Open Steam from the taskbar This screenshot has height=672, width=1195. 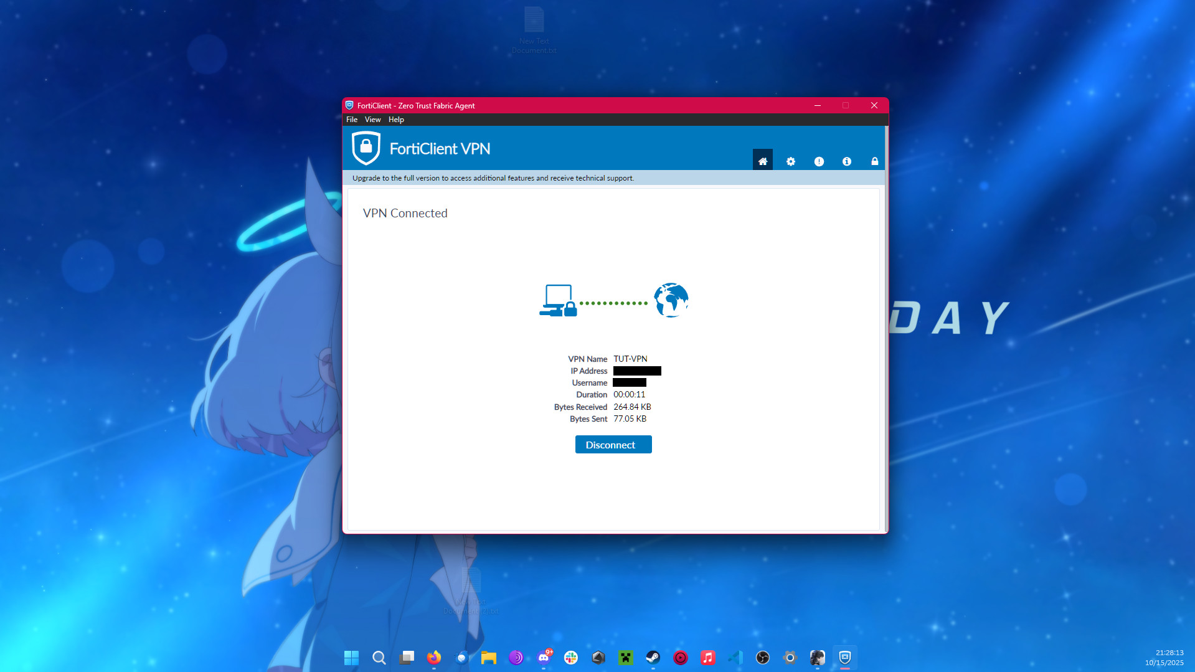[x=653, y=658]
